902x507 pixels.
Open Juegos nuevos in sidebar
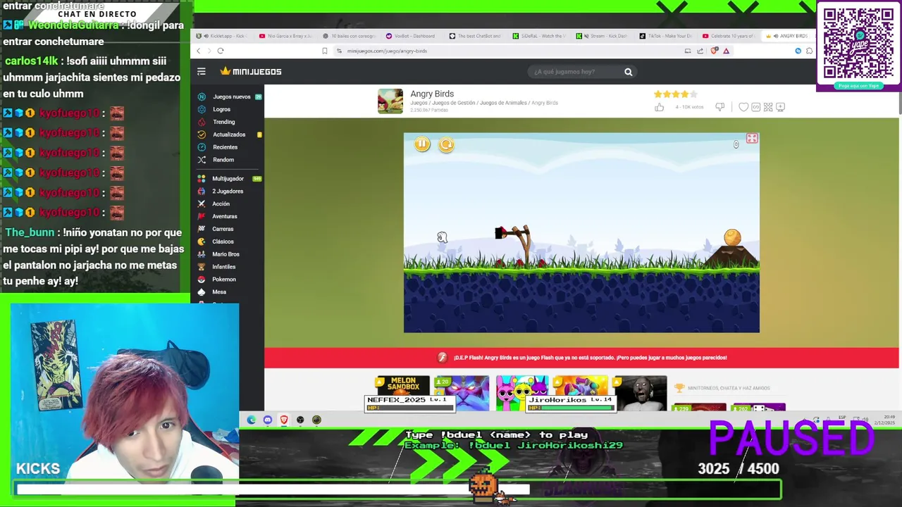tap(230, 96)
